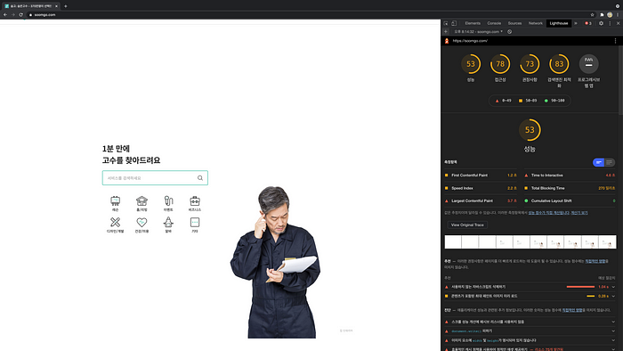This screenshot has height=351, width=623.
Task: Switch to the Console tab
Action: click(494, 23)
